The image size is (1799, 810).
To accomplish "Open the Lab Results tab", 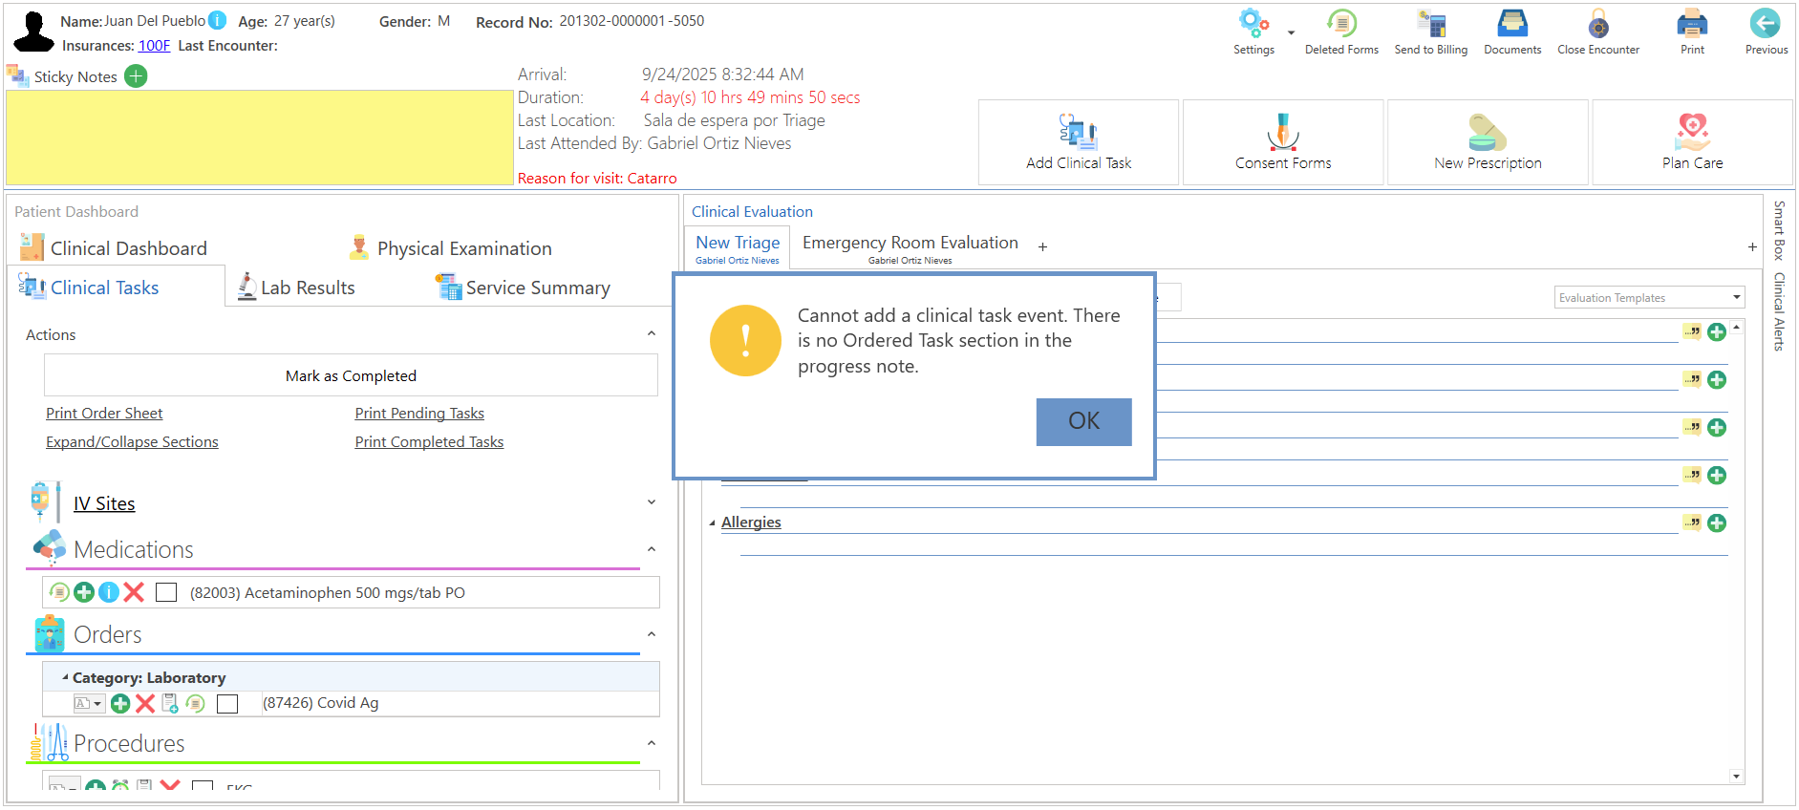I will 296,288.
